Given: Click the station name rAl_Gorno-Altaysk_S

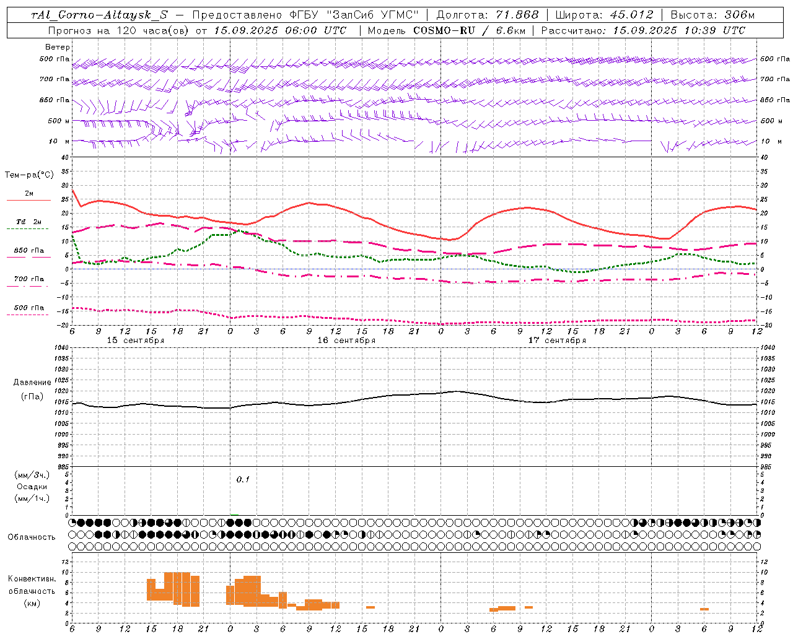Looking at the screenshot, I should [x=99, y=15].
